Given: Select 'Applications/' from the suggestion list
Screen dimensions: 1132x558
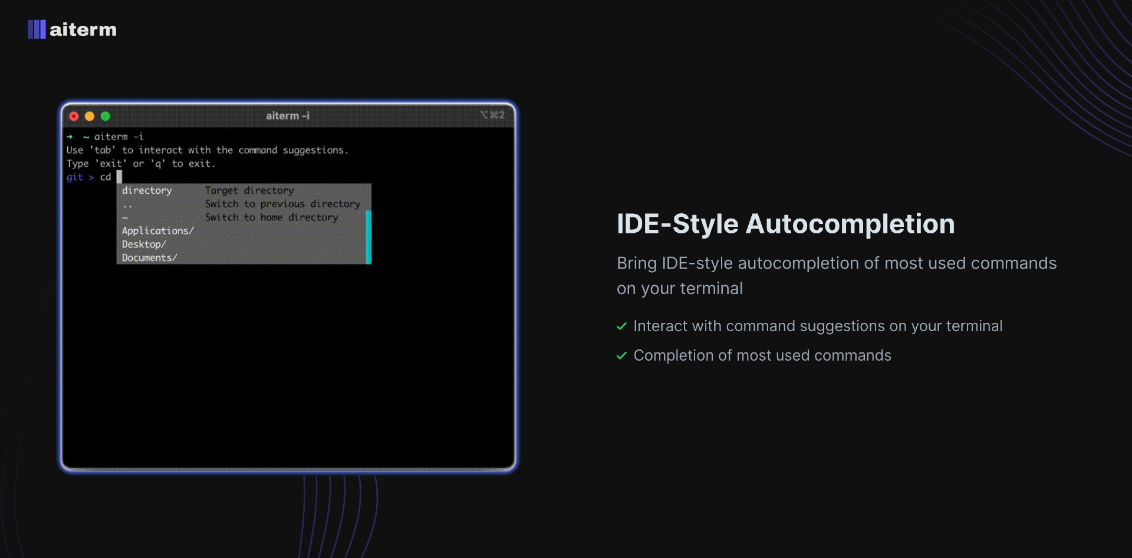Looking at the screenshot, I should tap(157, 231).
